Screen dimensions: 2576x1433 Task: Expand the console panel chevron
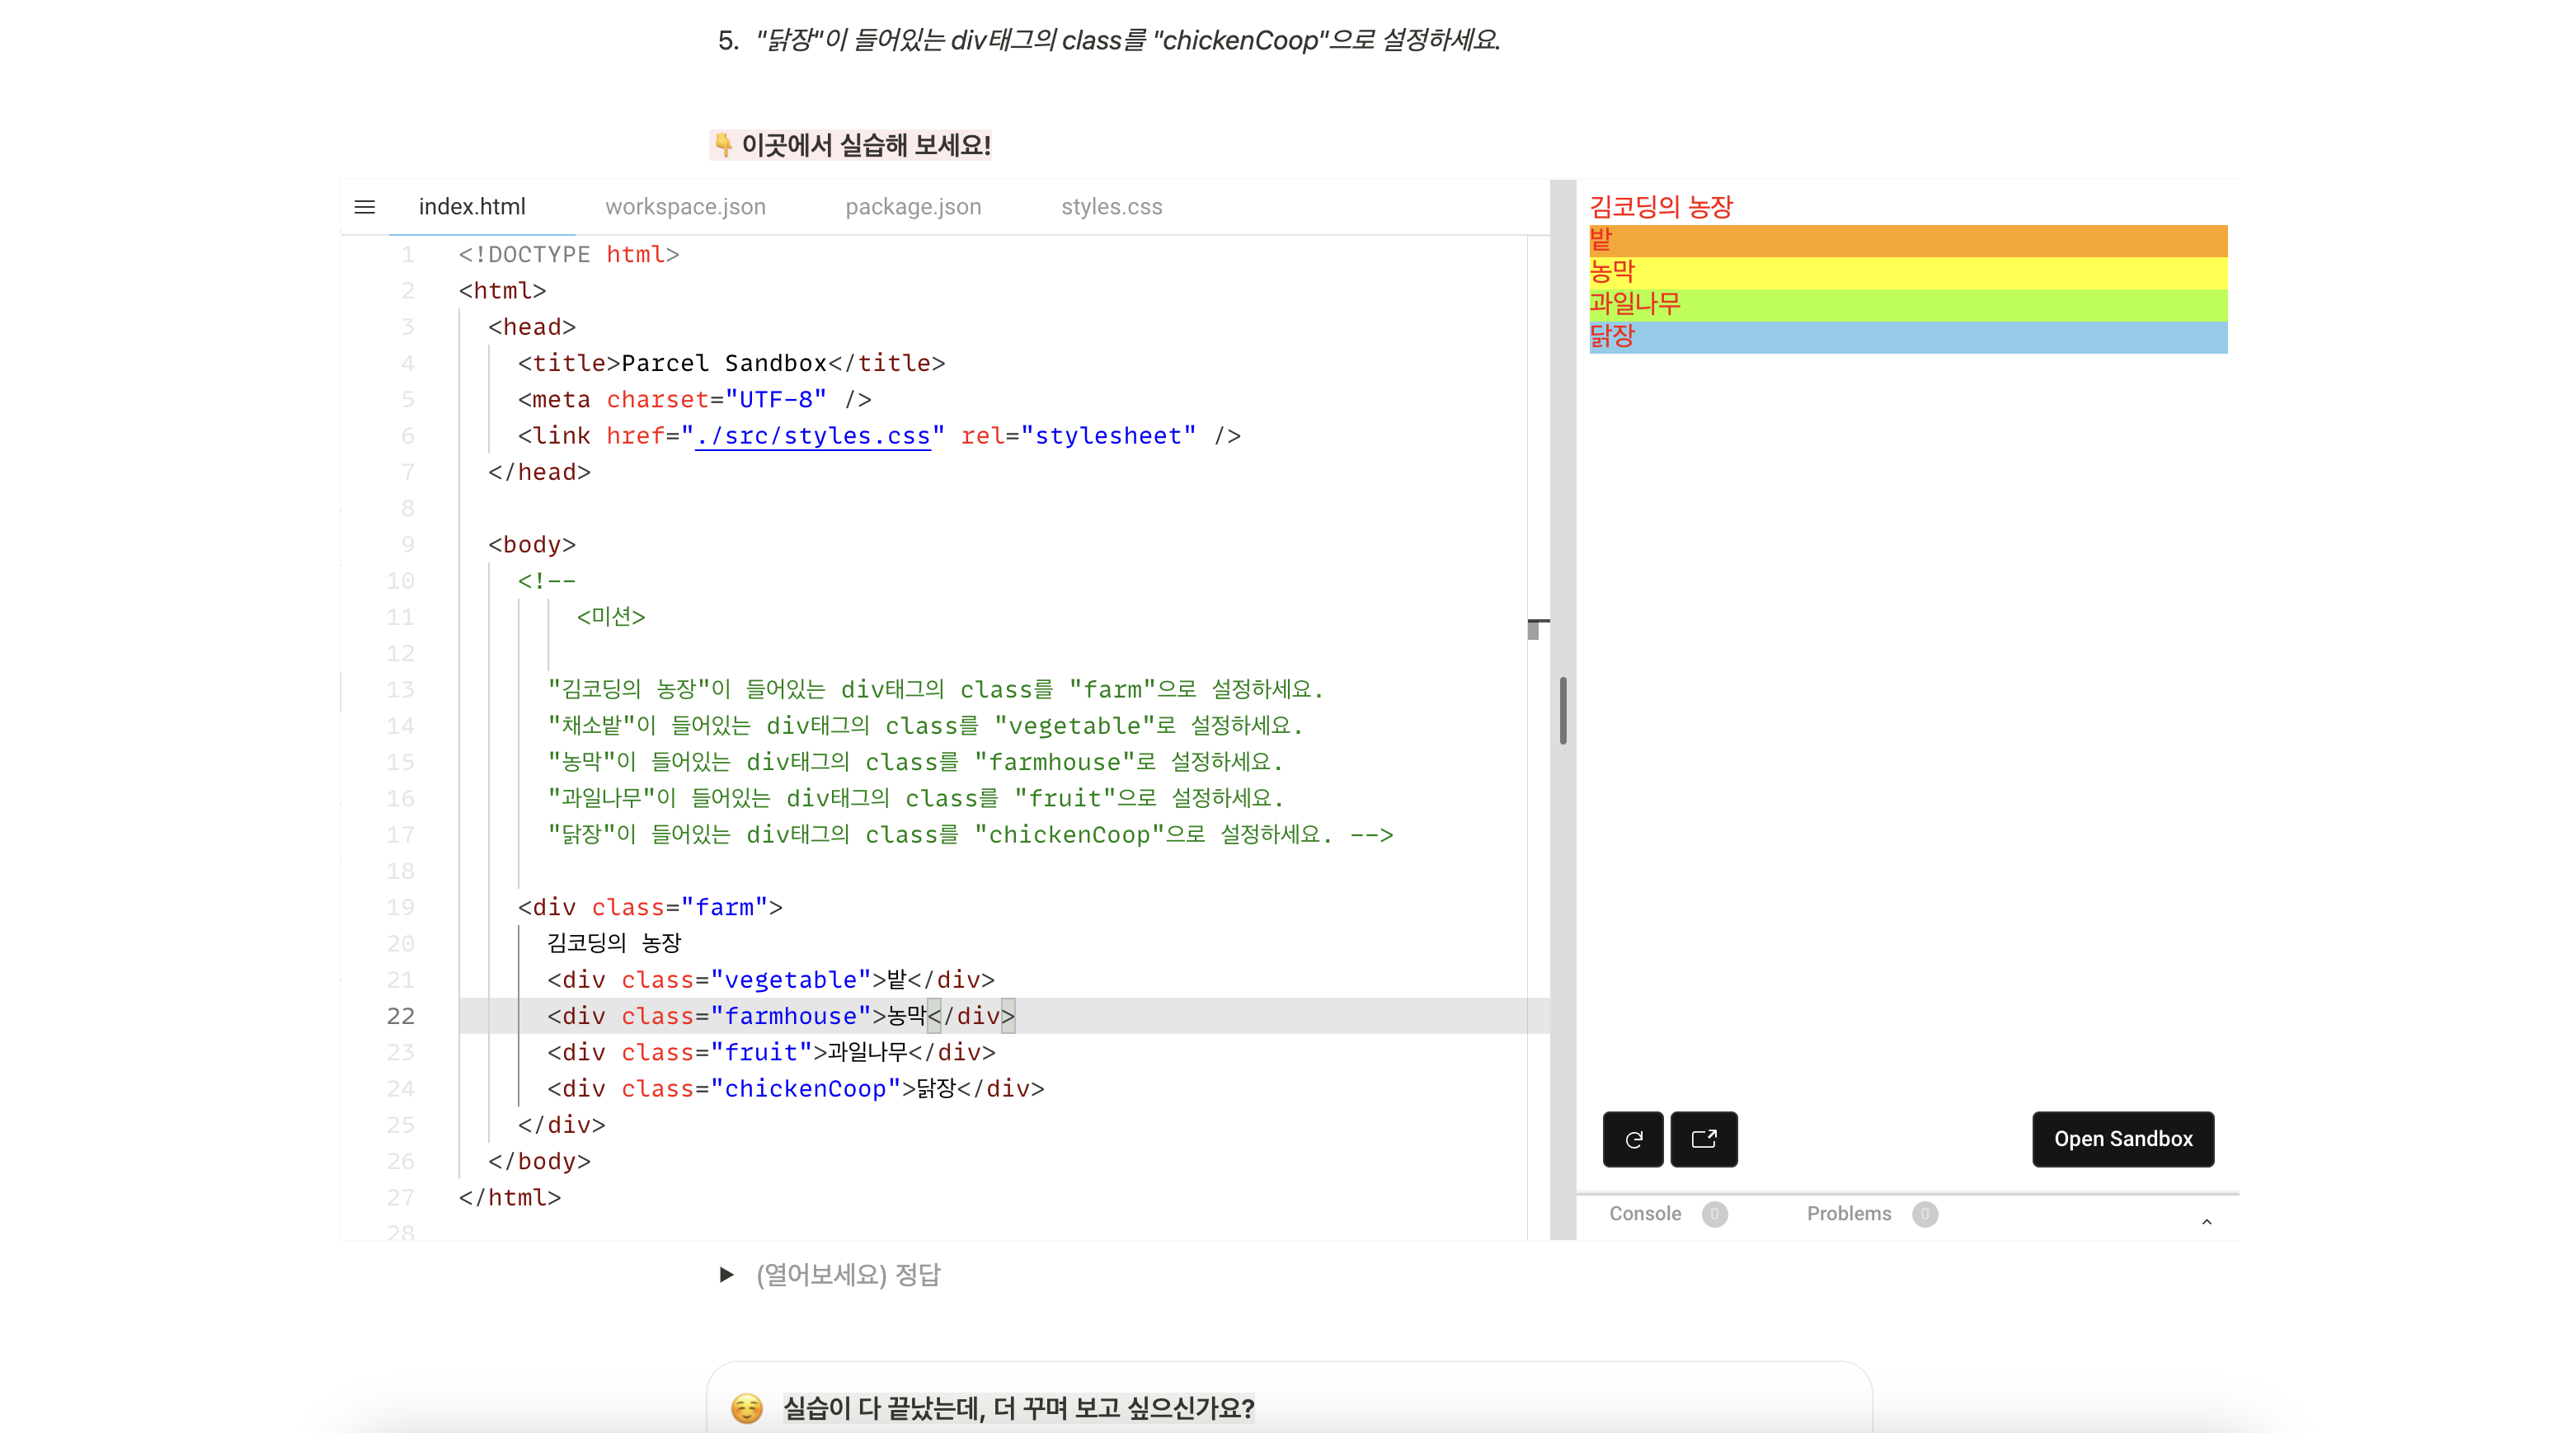point(2207,1221)
